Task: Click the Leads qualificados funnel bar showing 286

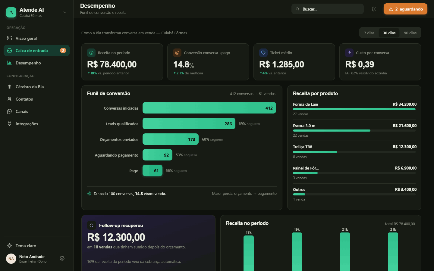Action: point(189,123)
